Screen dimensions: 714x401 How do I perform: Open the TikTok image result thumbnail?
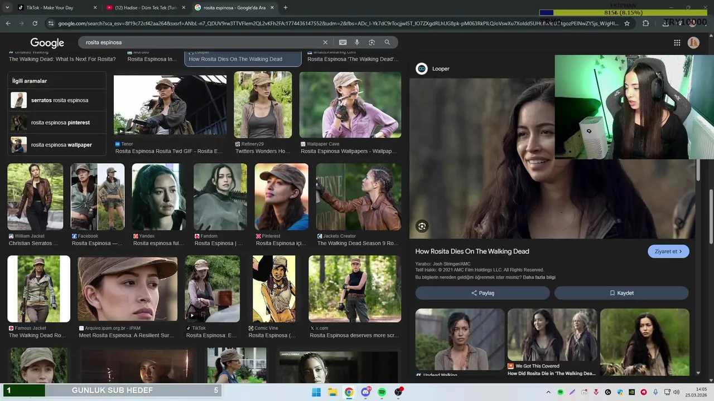[x=213, y=288]
